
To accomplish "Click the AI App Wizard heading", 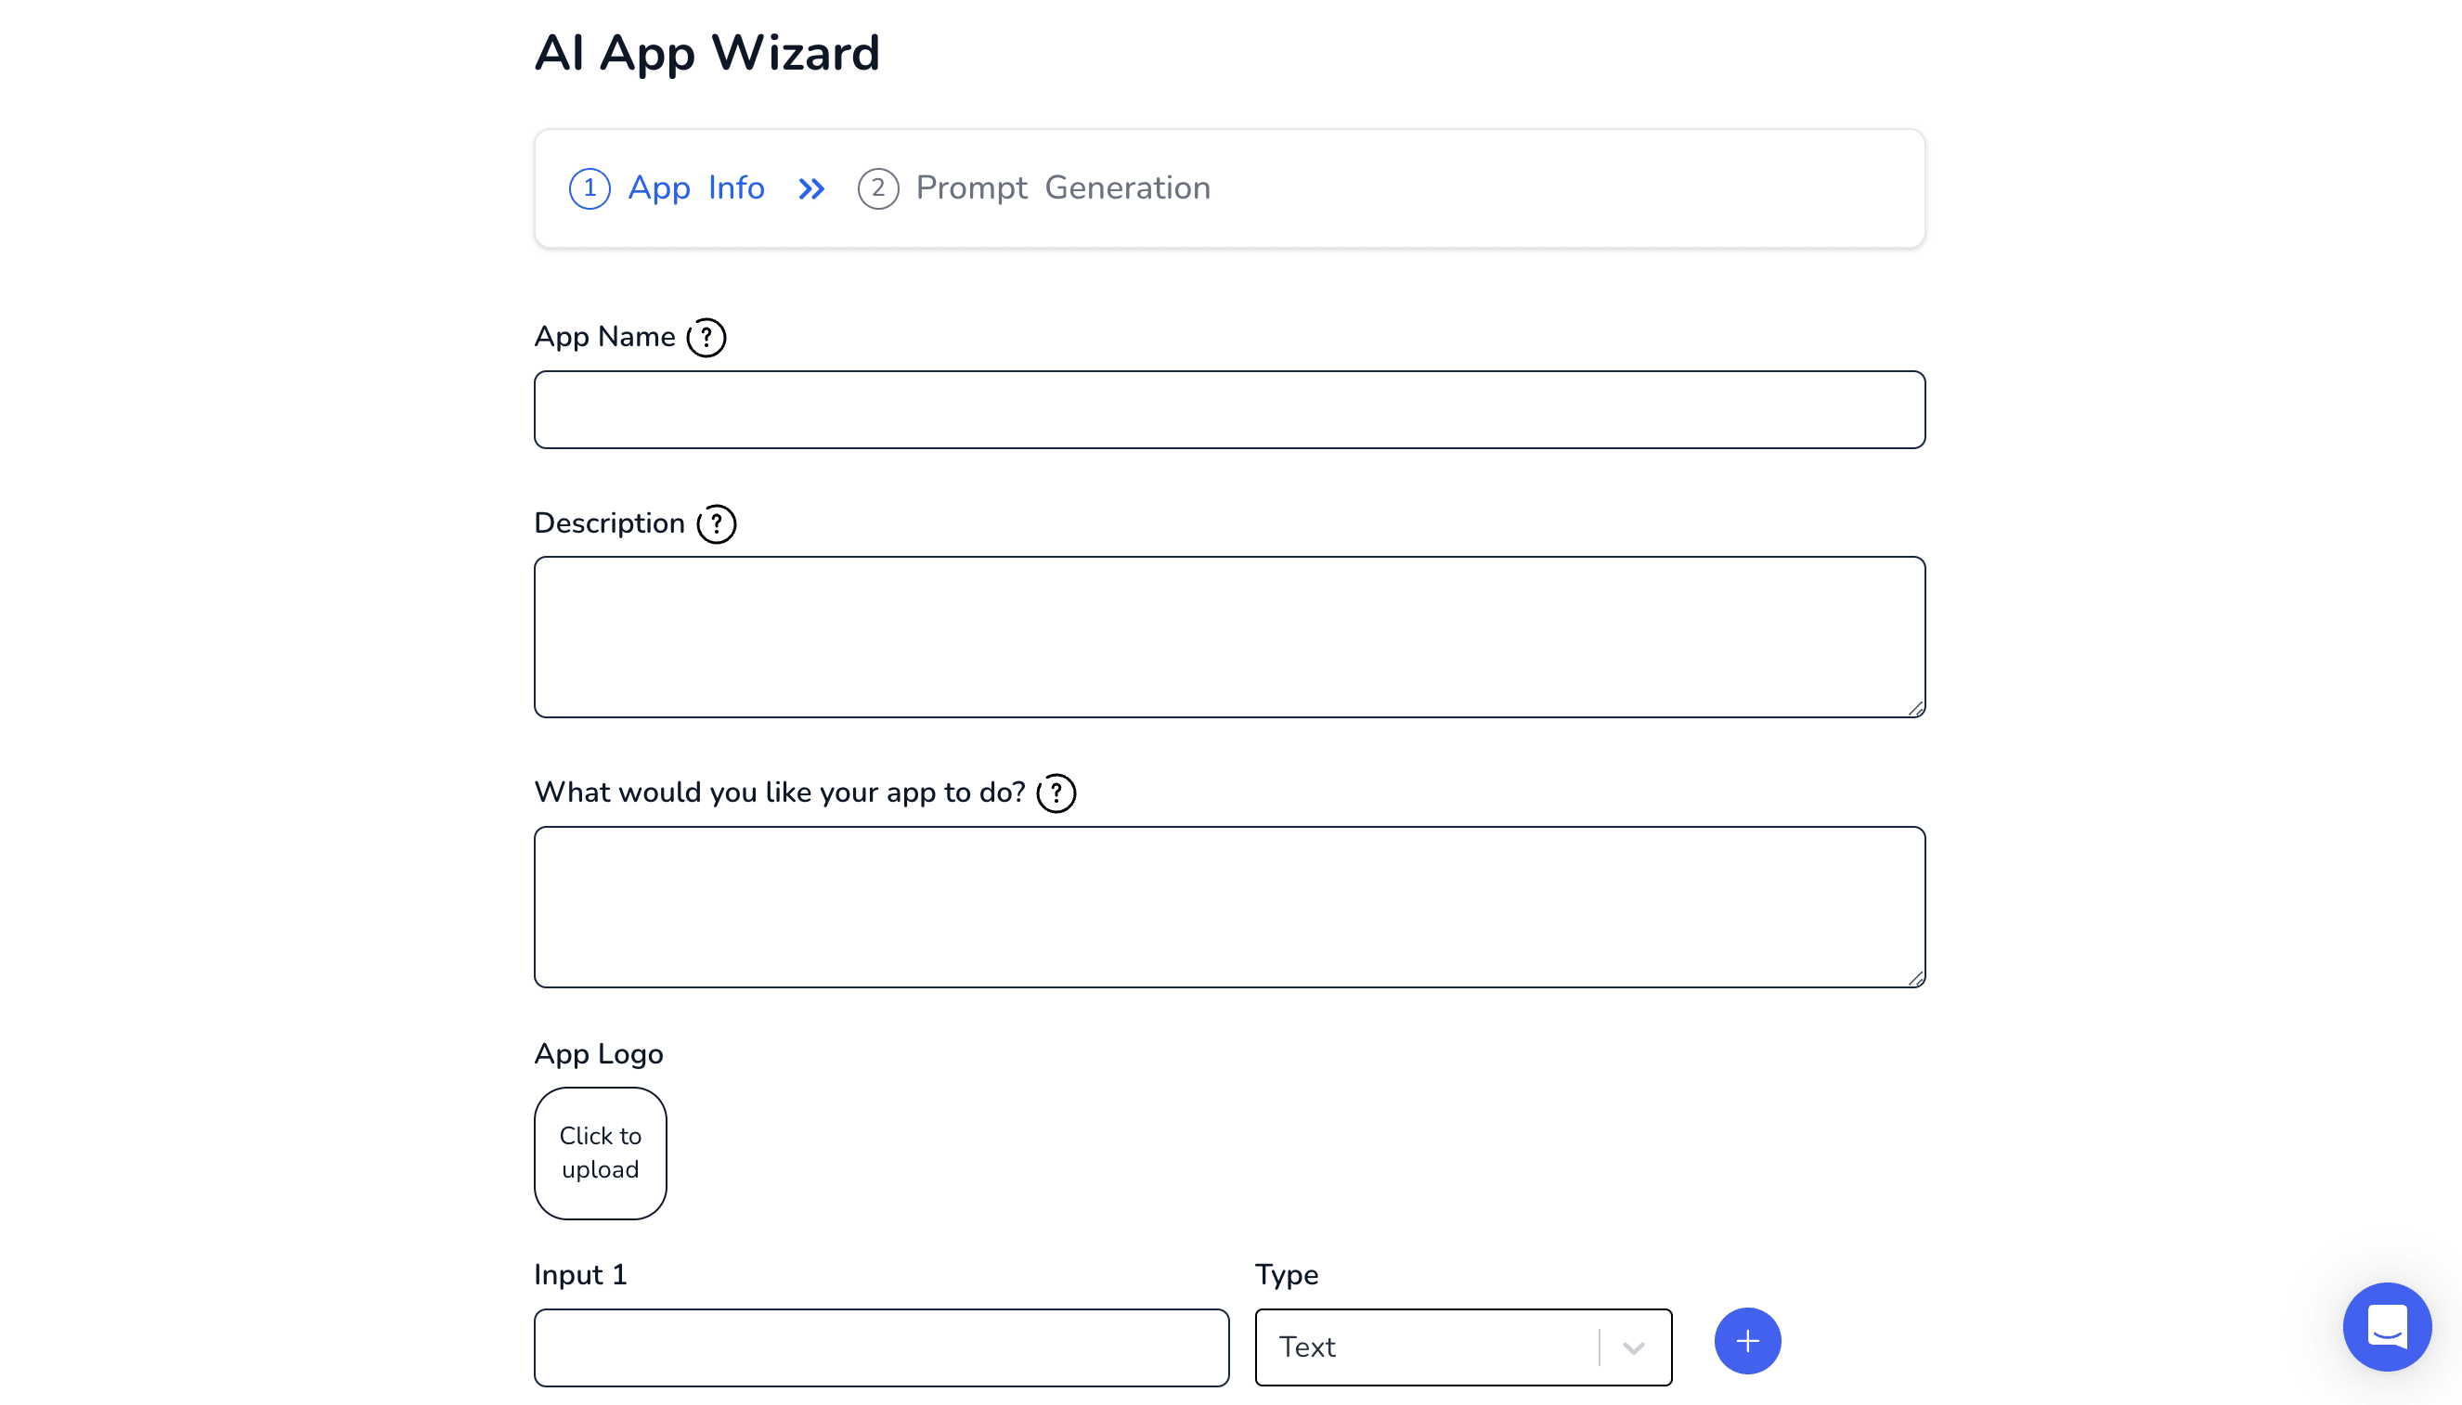I will tap(706, 53).
